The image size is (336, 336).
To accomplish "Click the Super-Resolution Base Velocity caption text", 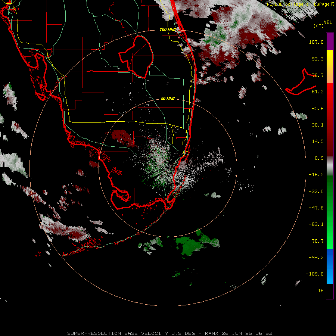I will pos(169,333).
